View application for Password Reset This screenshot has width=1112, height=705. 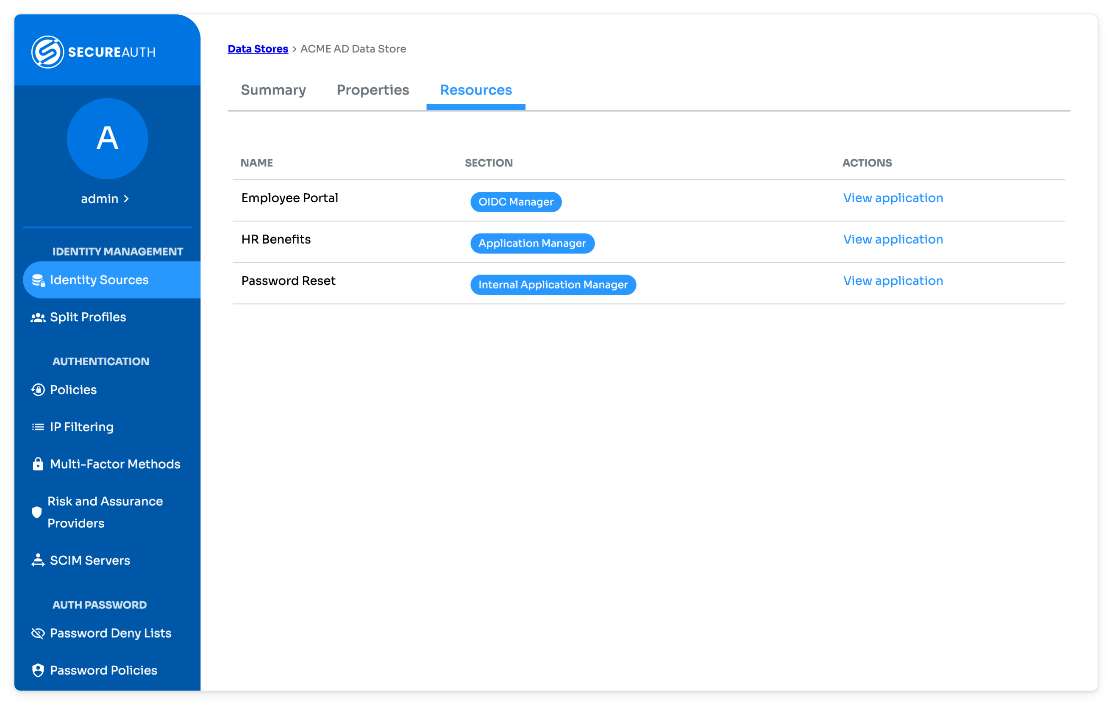click(892, 281)
